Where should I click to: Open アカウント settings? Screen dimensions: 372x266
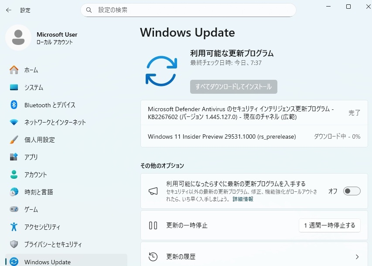[x=66, y=174]
